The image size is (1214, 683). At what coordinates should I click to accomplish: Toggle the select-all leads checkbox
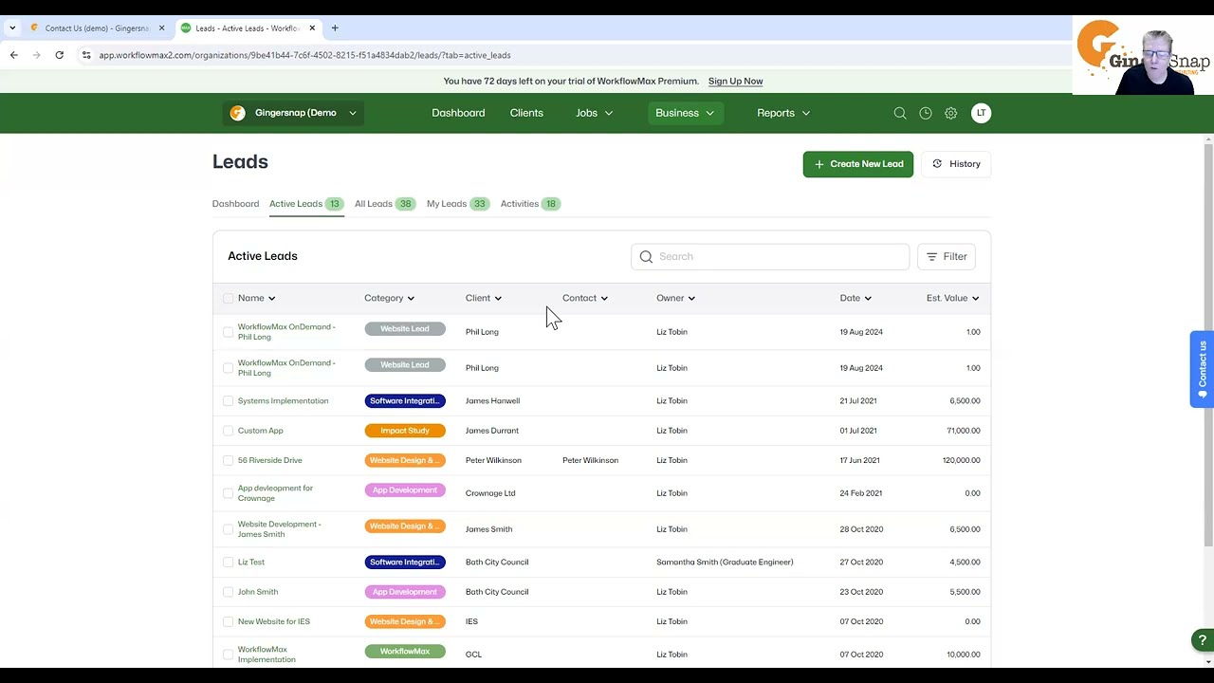click(x=228, y=298)
